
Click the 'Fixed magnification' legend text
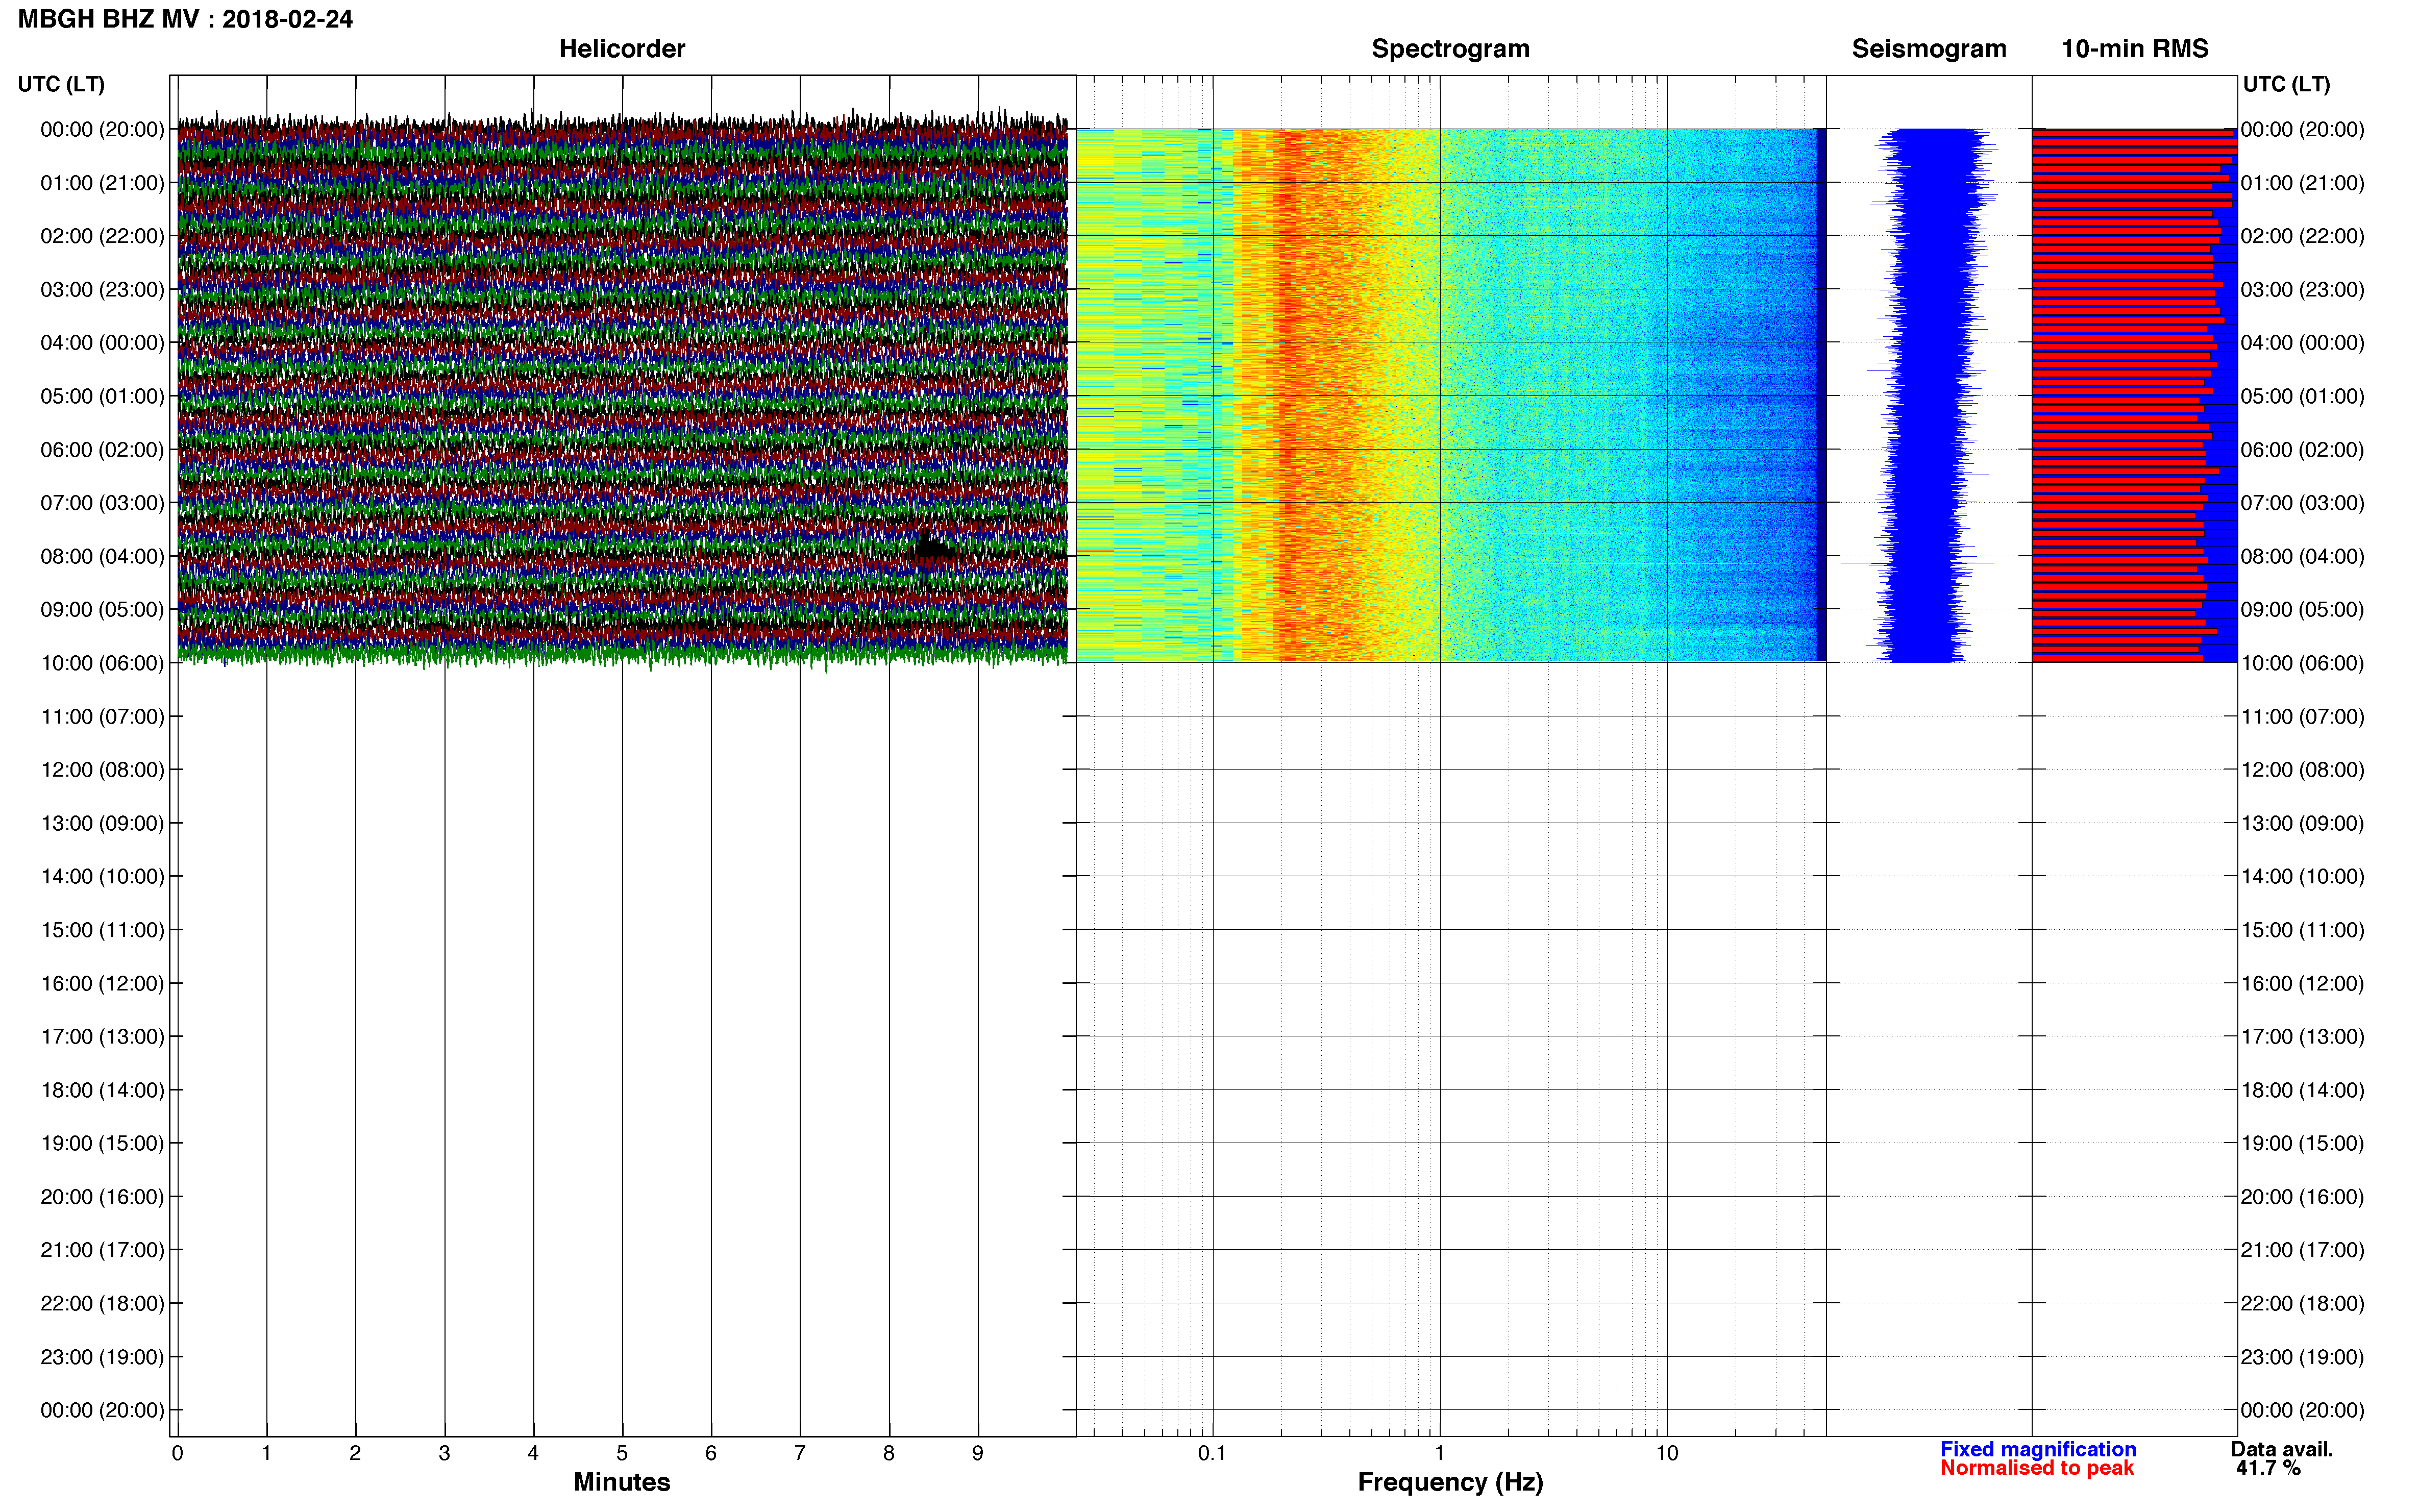click(x=2037, y=1449)
